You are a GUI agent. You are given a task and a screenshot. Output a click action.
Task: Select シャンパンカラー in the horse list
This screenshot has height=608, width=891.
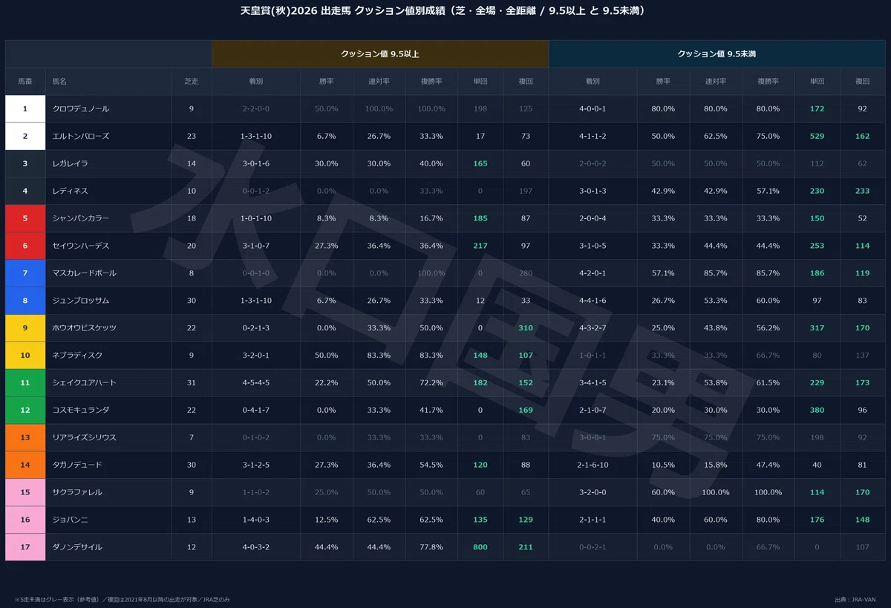click(x=81, y=218)
